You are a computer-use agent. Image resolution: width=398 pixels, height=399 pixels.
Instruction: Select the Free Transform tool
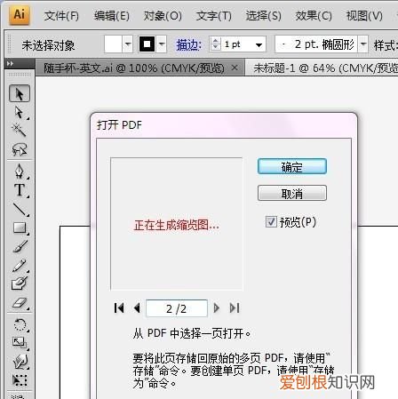pos(20,379)
